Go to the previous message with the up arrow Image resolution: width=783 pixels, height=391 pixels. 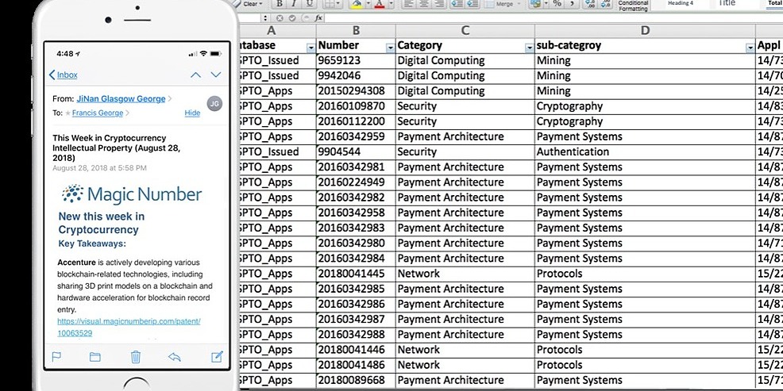tap(195, 75)
